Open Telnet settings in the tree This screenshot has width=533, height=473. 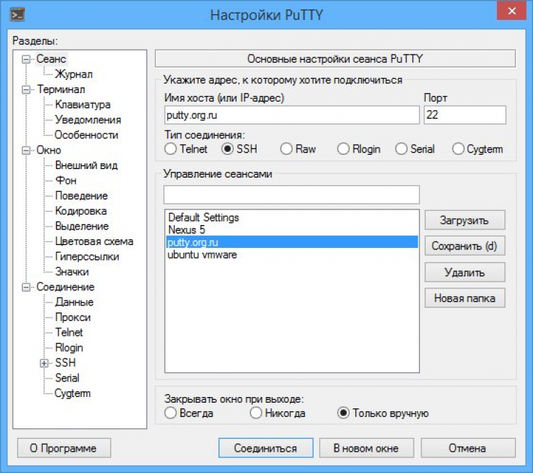coord(69,332)
